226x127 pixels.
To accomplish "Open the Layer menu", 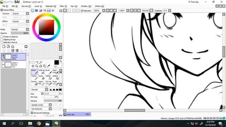I will 38,6.
